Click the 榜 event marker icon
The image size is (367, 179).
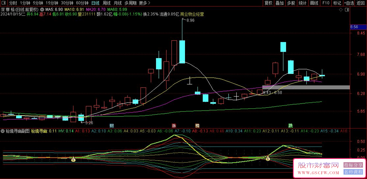(x=197, y=125)
